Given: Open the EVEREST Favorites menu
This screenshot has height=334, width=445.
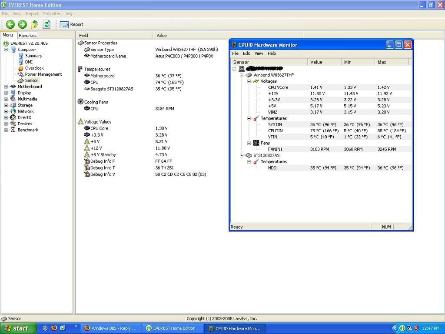Looking at the screenshot, I should pos(52,13).
